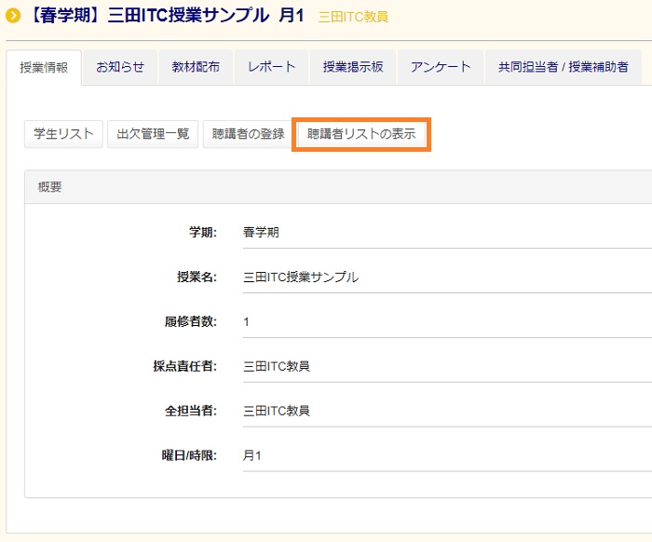Select the レポート tab
Image resolution: width=652 pixels, height=542 pixels.
(271, 67)
